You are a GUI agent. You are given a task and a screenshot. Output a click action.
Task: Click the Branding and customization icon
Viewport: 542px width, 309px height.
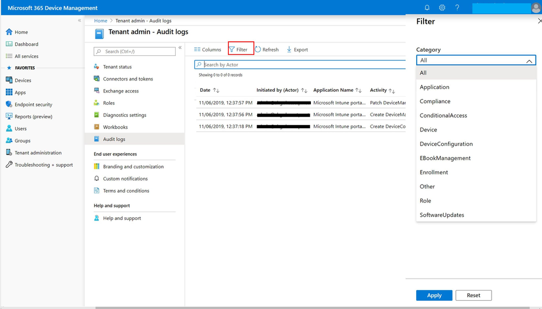[x=97, y=166]
